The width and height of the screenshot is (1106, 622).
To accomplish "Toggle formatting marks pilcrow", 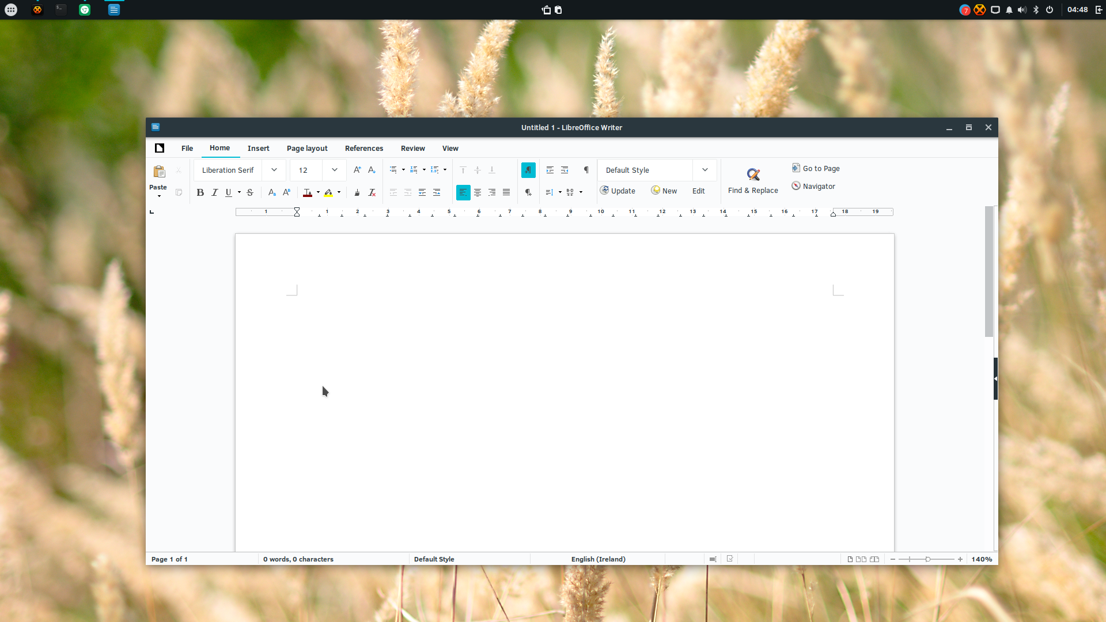I will pos(586,170).
